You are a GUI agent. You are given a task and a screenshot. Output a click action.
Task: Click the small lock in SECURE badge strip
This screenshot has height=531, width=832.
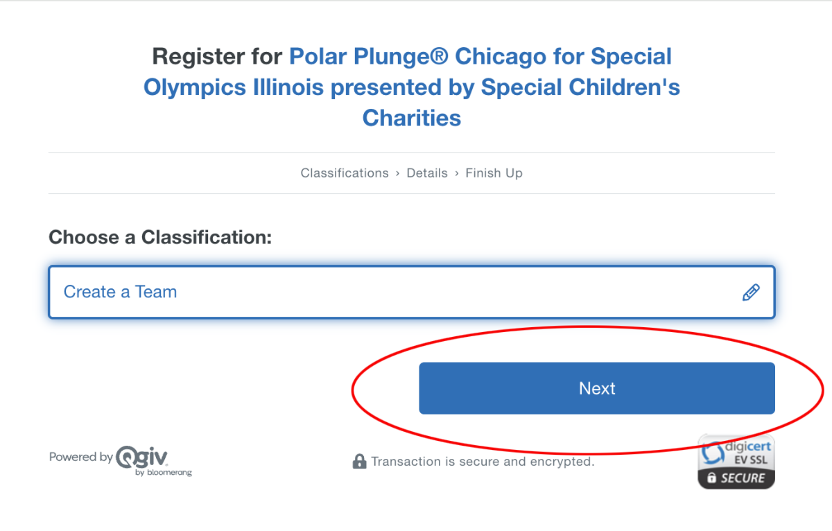coord(711,478)
